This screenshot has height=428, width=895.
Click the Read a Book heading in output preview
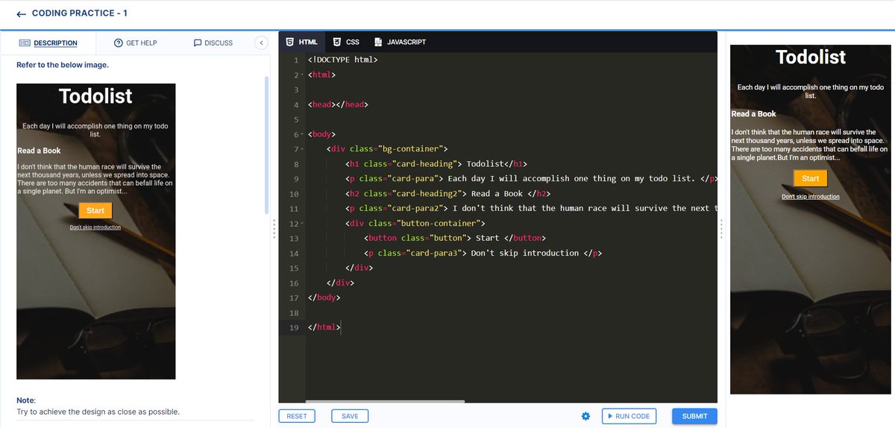753,114
